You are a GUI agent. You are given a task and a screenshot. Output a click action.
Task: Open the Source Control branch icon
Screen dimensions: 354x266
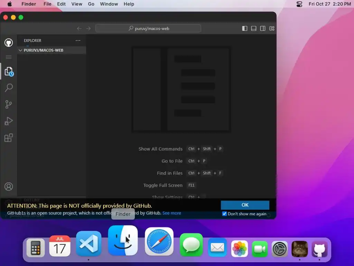coord(9,104)
